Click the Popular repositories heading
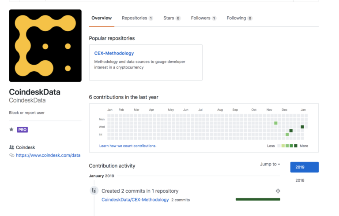 (112, 38)
